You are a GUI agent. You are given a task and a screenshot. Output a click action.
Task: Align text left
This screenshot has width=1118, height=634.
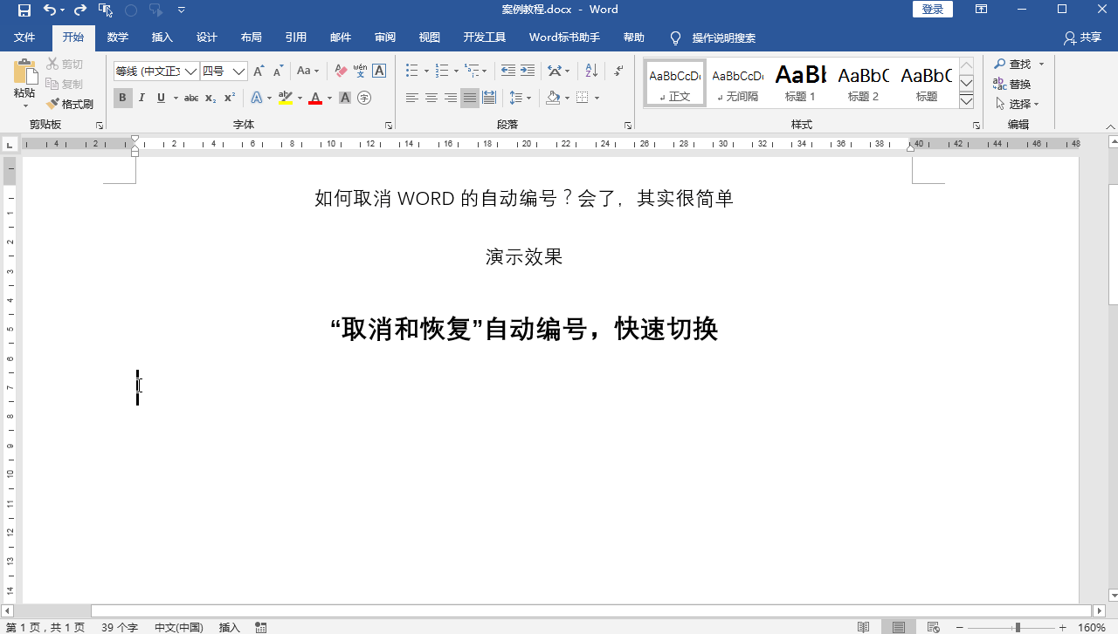pyautogui.click(x=412, y=98)
